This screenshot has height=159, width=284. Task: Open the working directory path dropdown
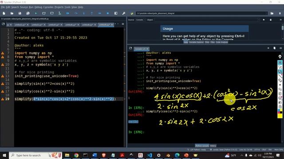pyautogui.click(x=266, y=13)
